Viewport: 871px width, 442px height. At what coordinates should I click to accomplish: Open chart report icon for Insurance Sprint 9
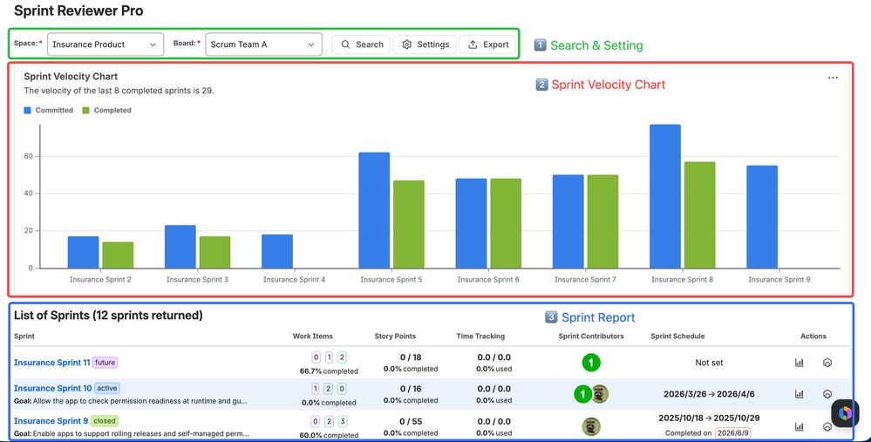coord(800,426)
